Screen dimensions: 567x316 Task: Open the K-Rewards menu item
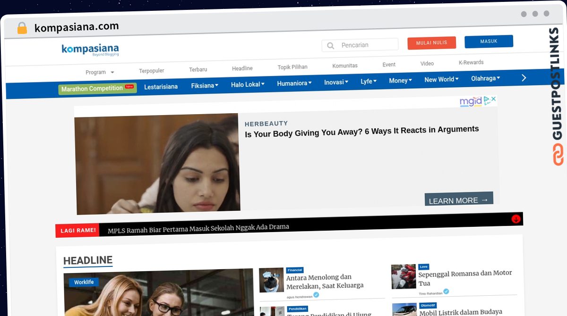[x=470, y=62]
